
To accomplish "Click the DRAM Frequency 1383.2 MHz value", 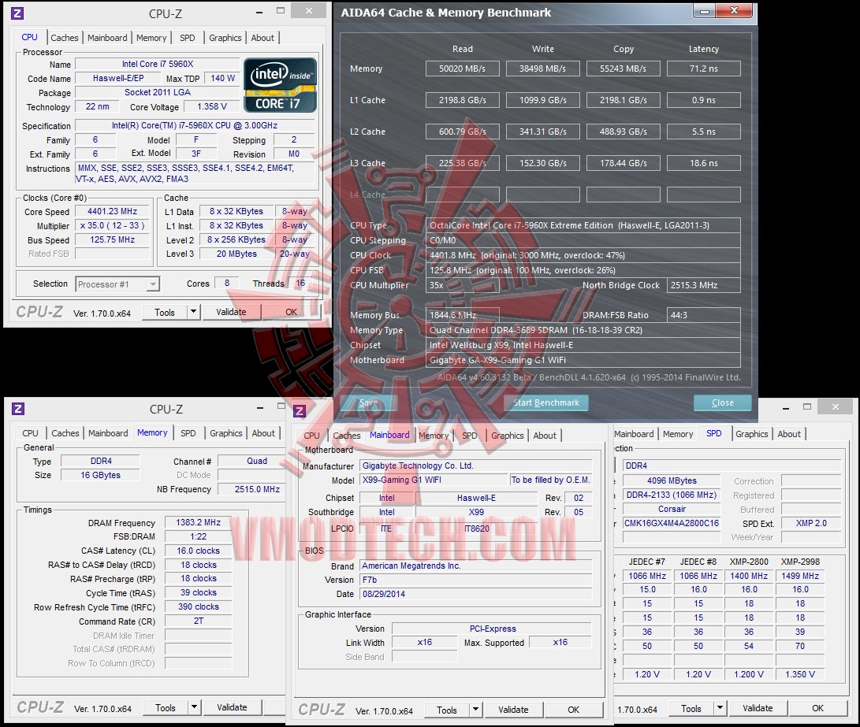I will pos(199,523).
